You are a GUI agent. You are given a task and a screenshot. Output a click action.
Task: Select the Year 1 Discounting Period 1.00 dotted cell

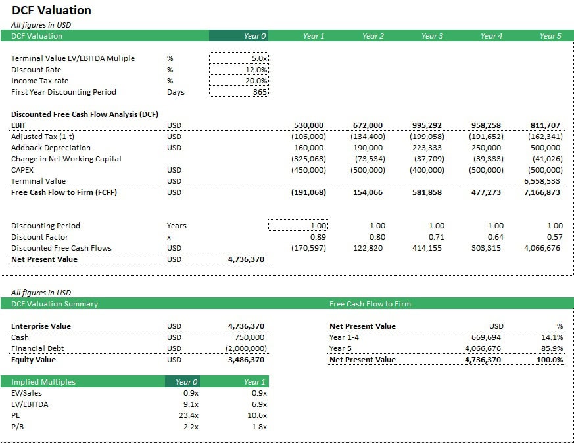pyautogui.click(x=298, y=226)
